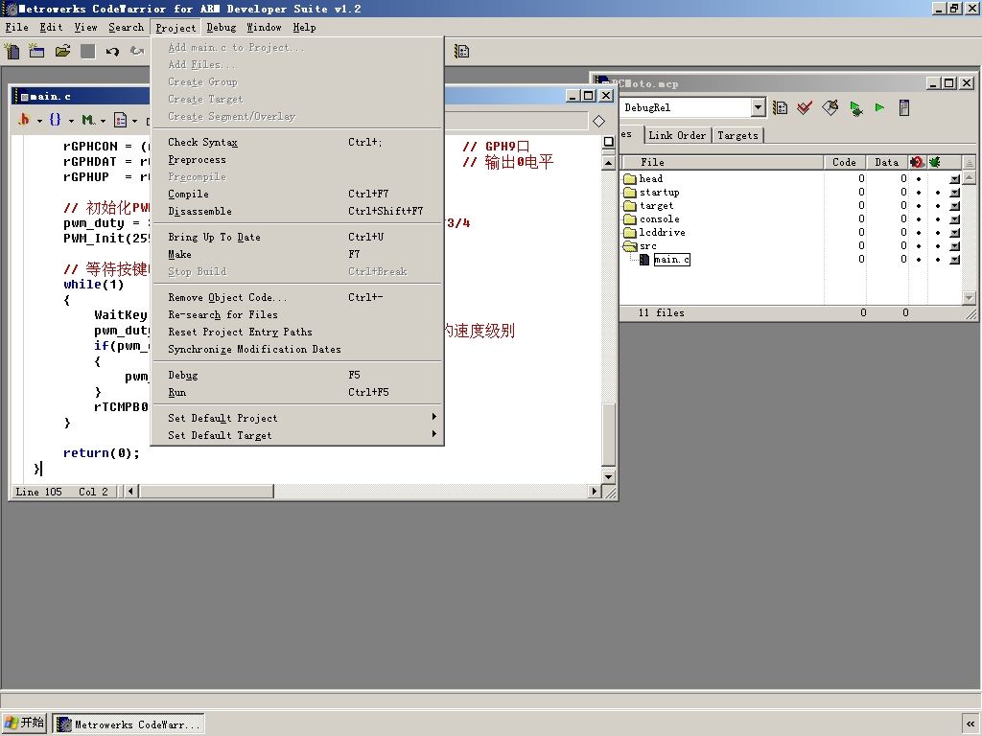Toggle the debug dot for startup folder
This screenshot has height=736, width=982.
(x=938, y=193)
